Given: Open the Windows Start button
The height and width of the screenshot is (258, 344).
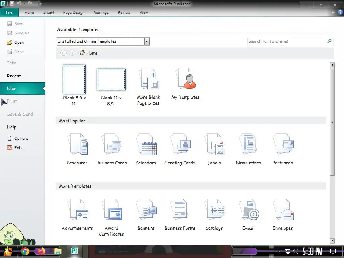Looking at the screenshot, I should (x=8, y=251).
